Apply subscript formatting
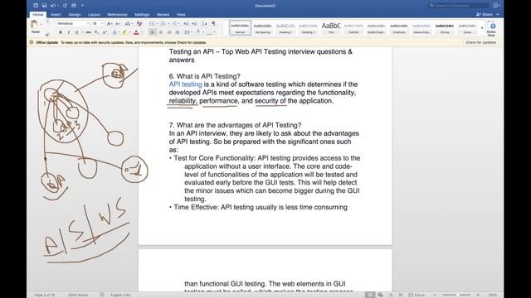 coord(97,32)
